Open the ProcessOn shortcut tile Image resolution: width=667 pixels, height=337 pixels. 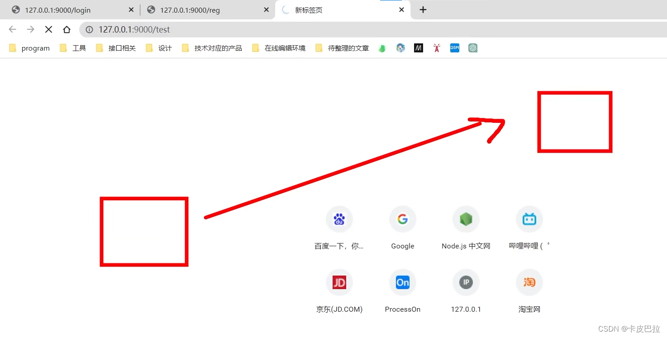403,283
